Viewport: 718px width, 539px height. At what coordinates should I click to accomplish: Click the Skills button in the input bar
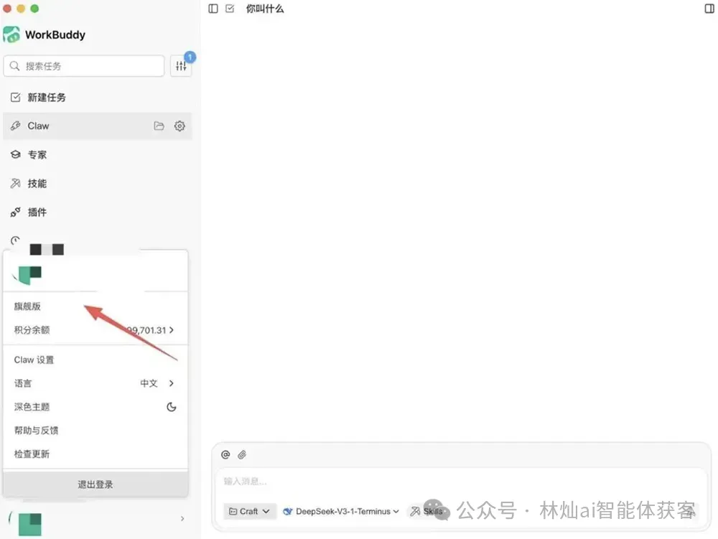(427, 511)
